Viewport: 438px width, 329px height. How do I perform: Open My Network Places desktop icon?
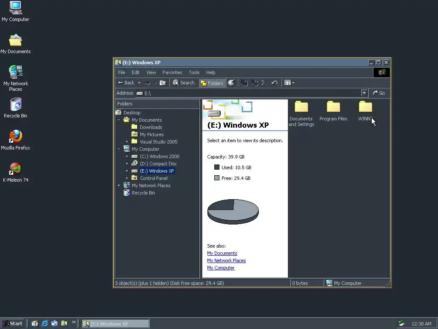(15, 78)
